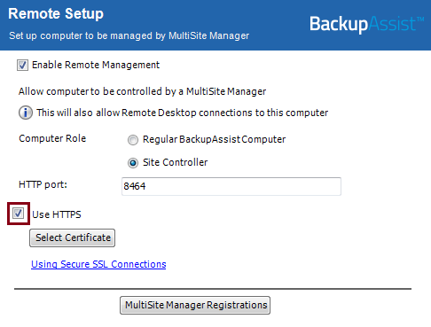Disable the Use HTTPS checkbox
The height and width of the screenshot is (327, 431).
[x=19, y=214]
